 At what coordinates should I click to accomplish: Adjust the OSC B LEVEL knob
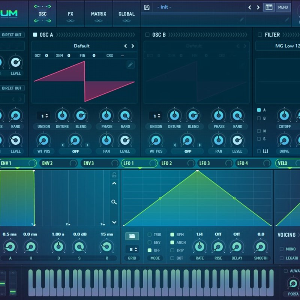237,140
